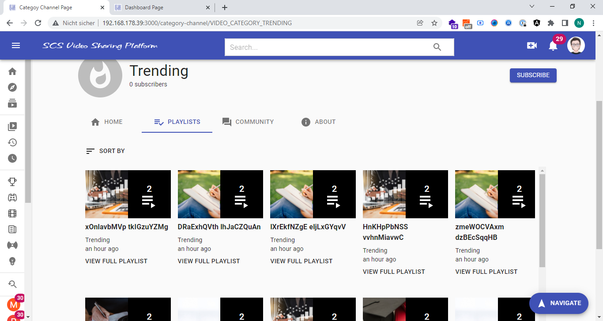Select the PLAYLISTS channel tab
This screenshot has height=321, width=603.
pos(177,122)
